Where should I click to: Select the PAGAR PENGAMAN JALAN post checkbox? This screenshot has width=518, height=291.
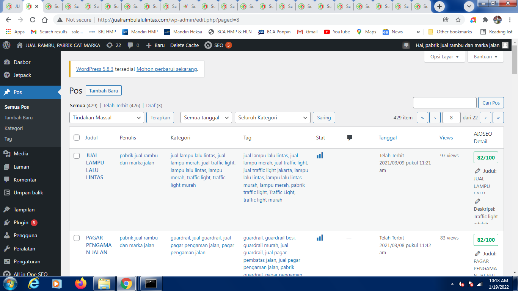pyautogui.click(x=77, y=238)
